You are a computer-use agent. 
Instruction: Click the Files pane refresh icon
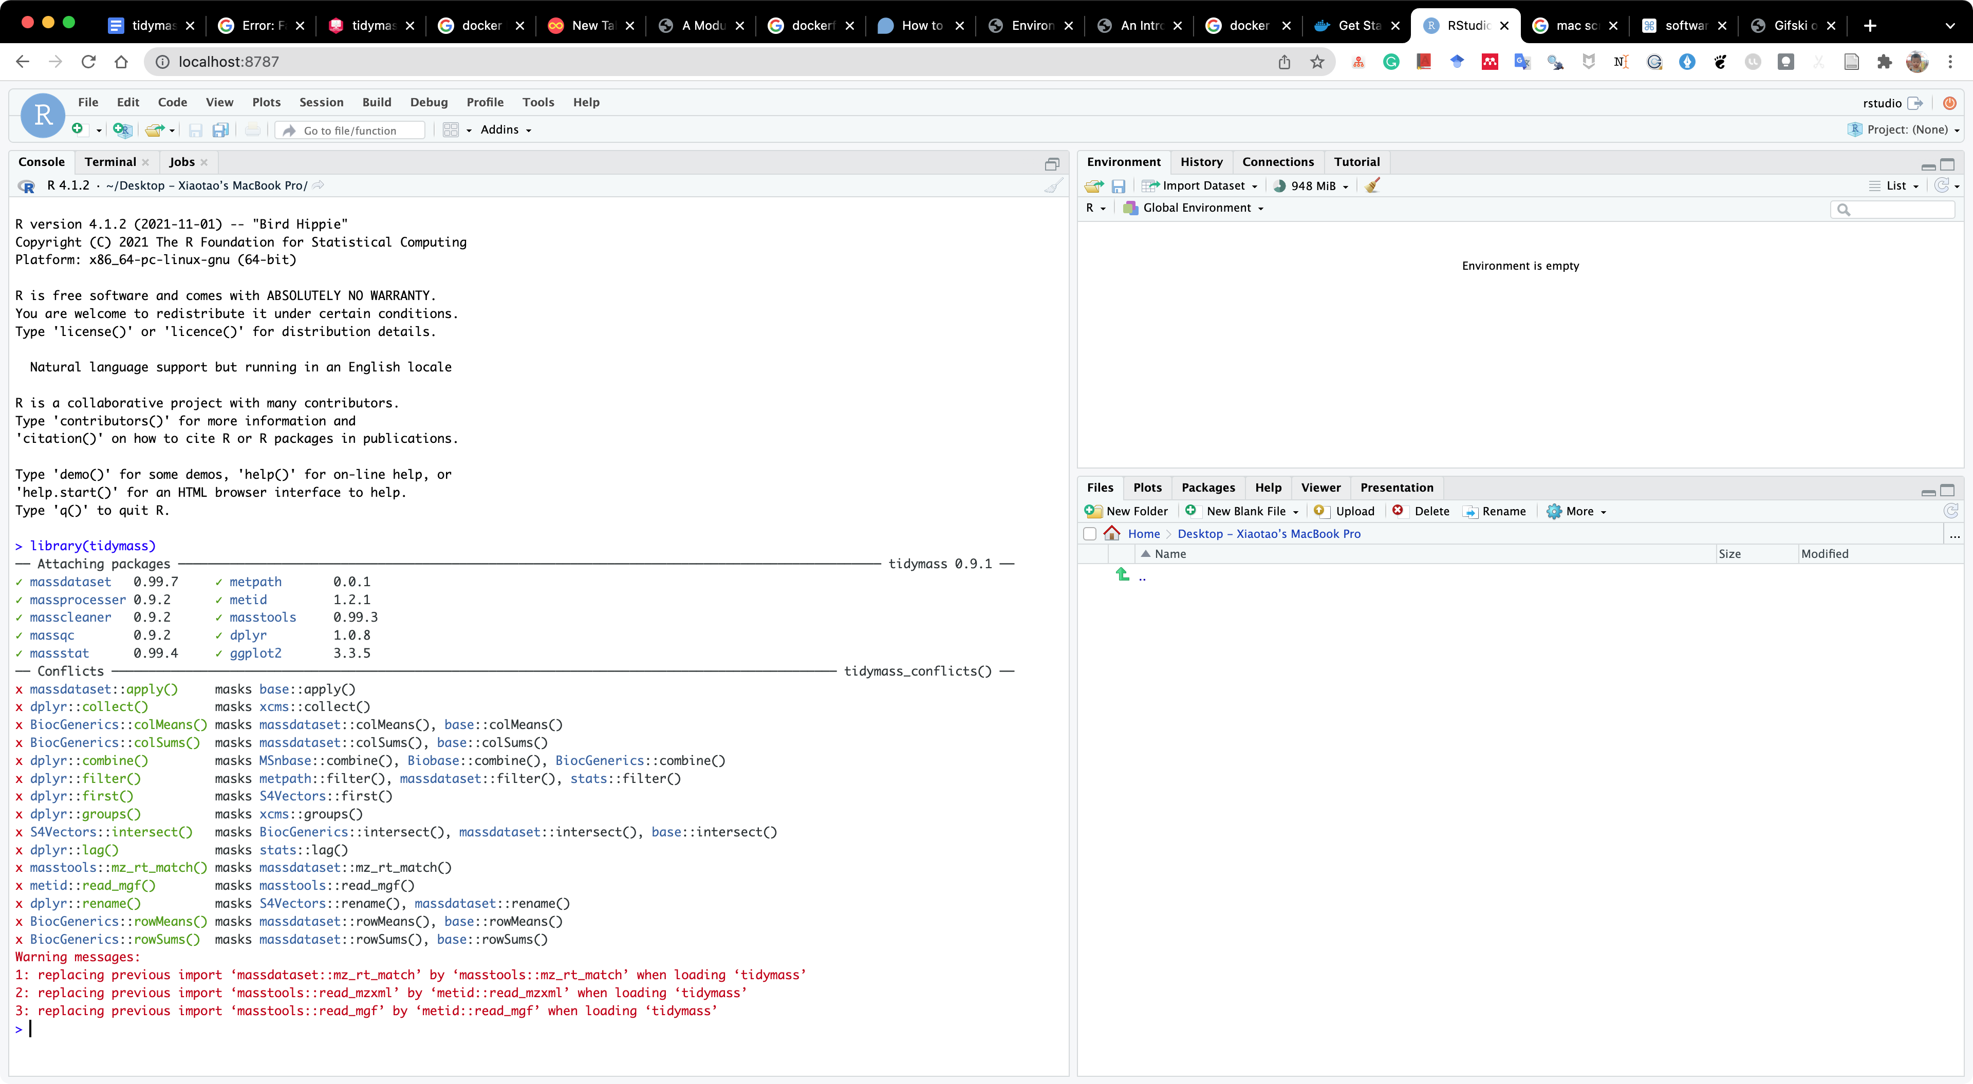coord(1951,510)
